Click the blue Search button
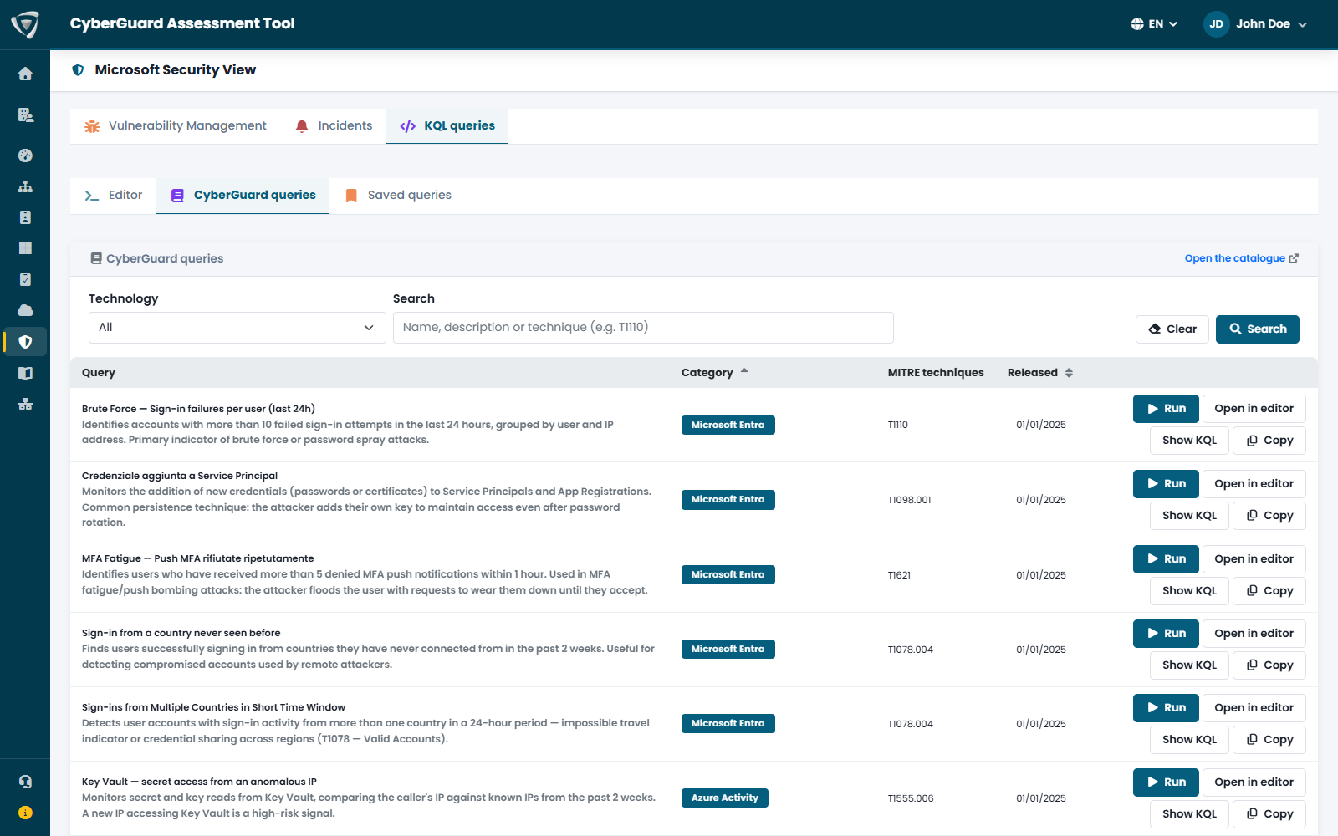Viewport: 1338px width, 836px height. (x=1258, y=329)
